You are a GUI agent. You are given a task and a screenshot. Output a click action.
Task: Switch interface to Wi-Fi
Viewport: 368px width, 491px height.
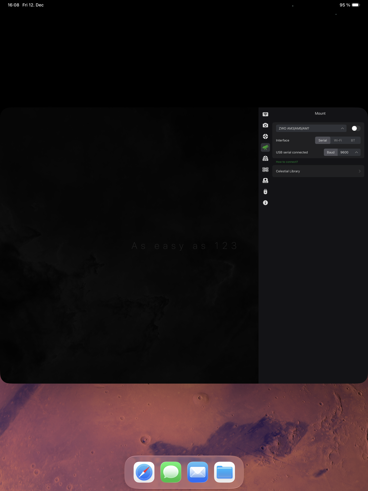pyautogui.click(x=338, y=140)
